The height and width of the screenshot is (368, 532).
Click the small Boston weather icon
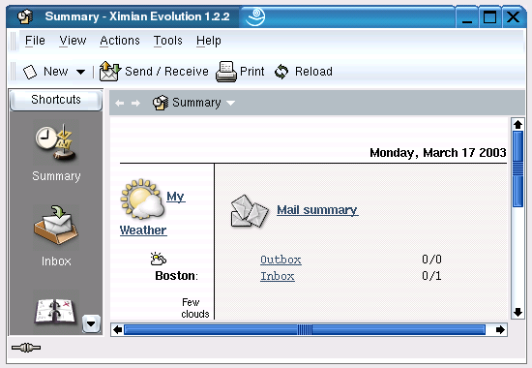[x=158, y=259]
